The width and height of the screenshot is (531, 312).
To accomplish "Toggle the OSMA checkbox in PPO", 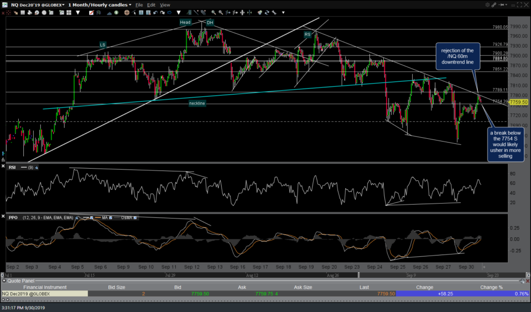I will tap(135, 217).
